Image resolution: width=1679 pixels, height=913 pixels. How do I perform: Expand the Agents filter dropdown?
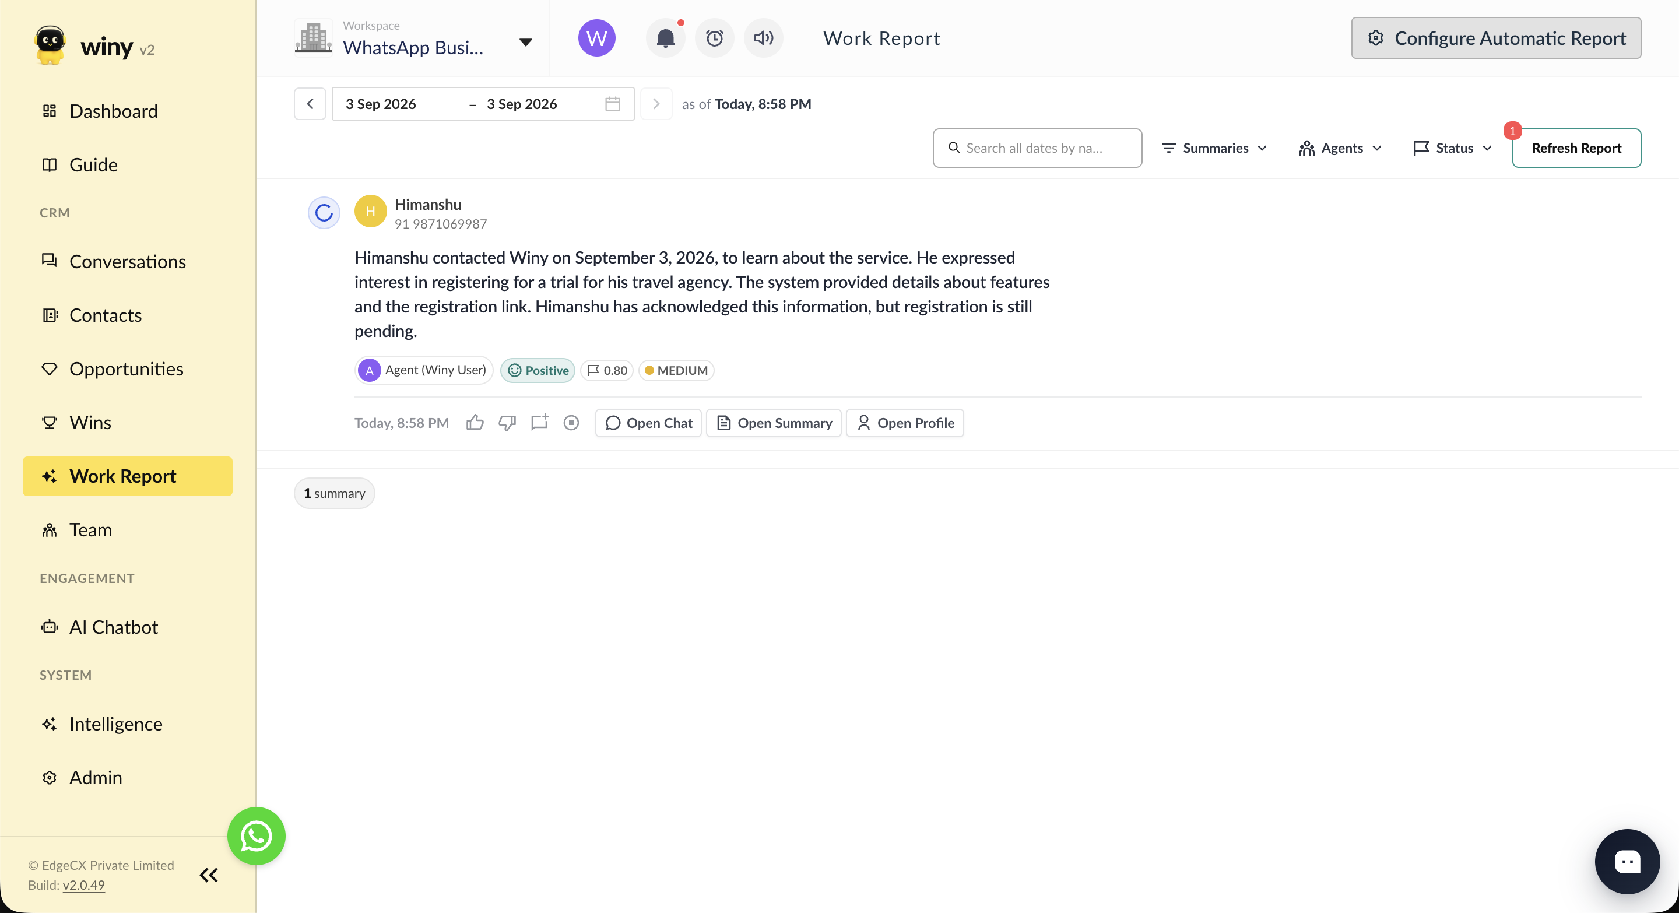coord(1340,148)
